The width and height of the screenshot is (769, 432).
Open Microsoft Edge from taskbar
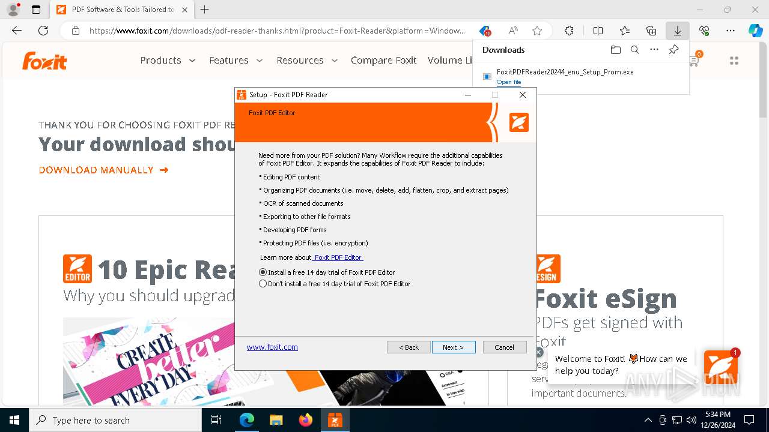click(247, 420)
